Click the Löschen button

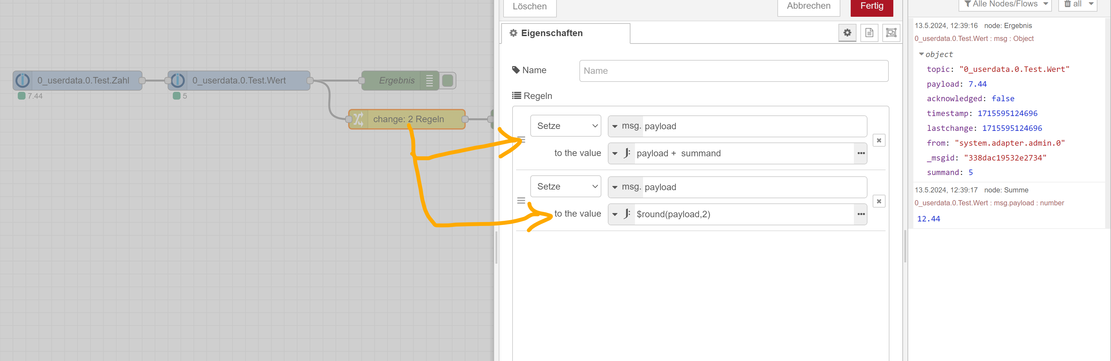click(x=529, y=6)
